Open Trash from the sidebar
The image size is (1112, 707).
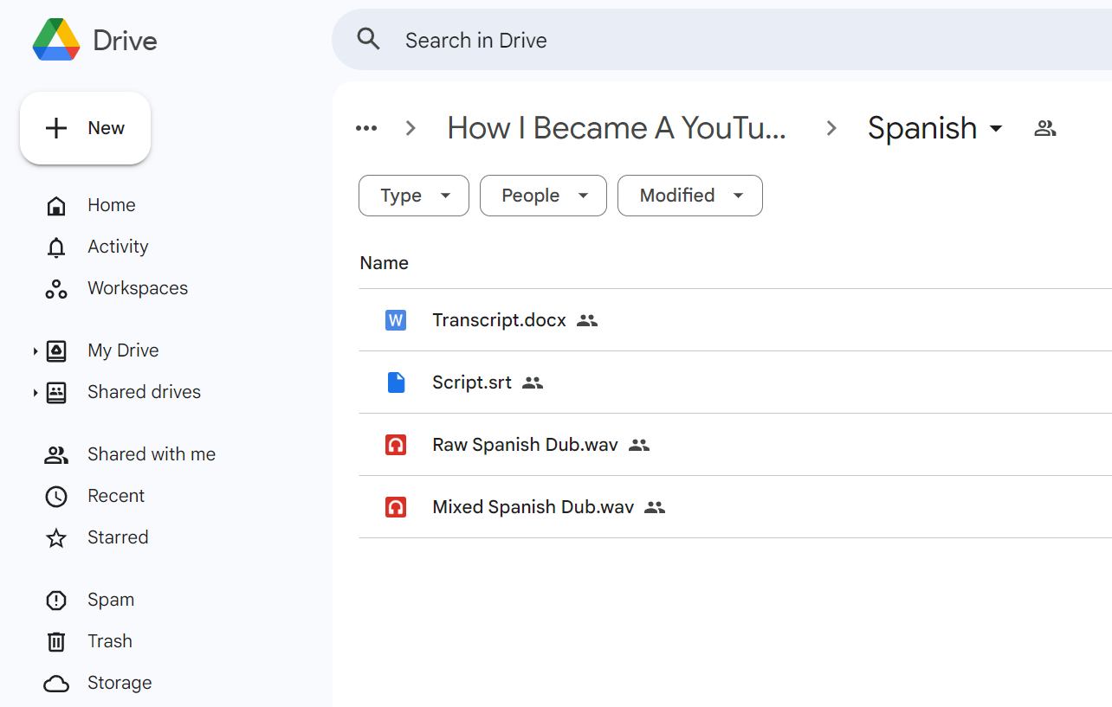[109, 641]
